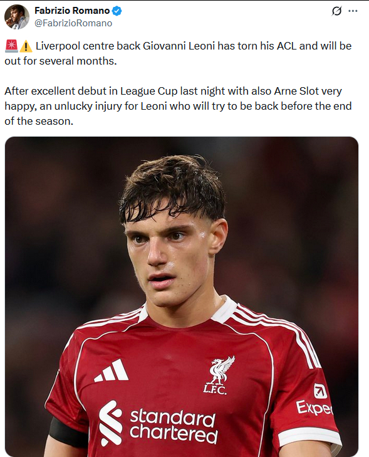
Task: Click the Adidas logo on the shirt
Action: 112,370
